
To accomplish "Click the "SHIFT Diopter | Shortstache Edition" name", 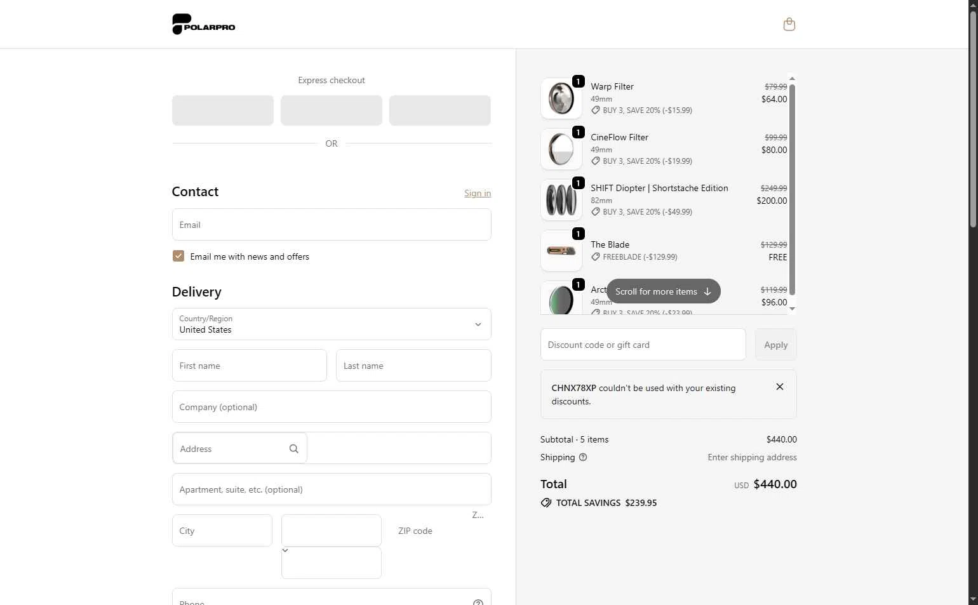I will pos(659,188).
